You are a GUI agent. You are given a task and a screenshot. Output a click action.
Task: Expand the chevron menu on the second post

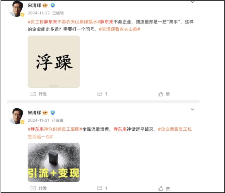[193, 109]
